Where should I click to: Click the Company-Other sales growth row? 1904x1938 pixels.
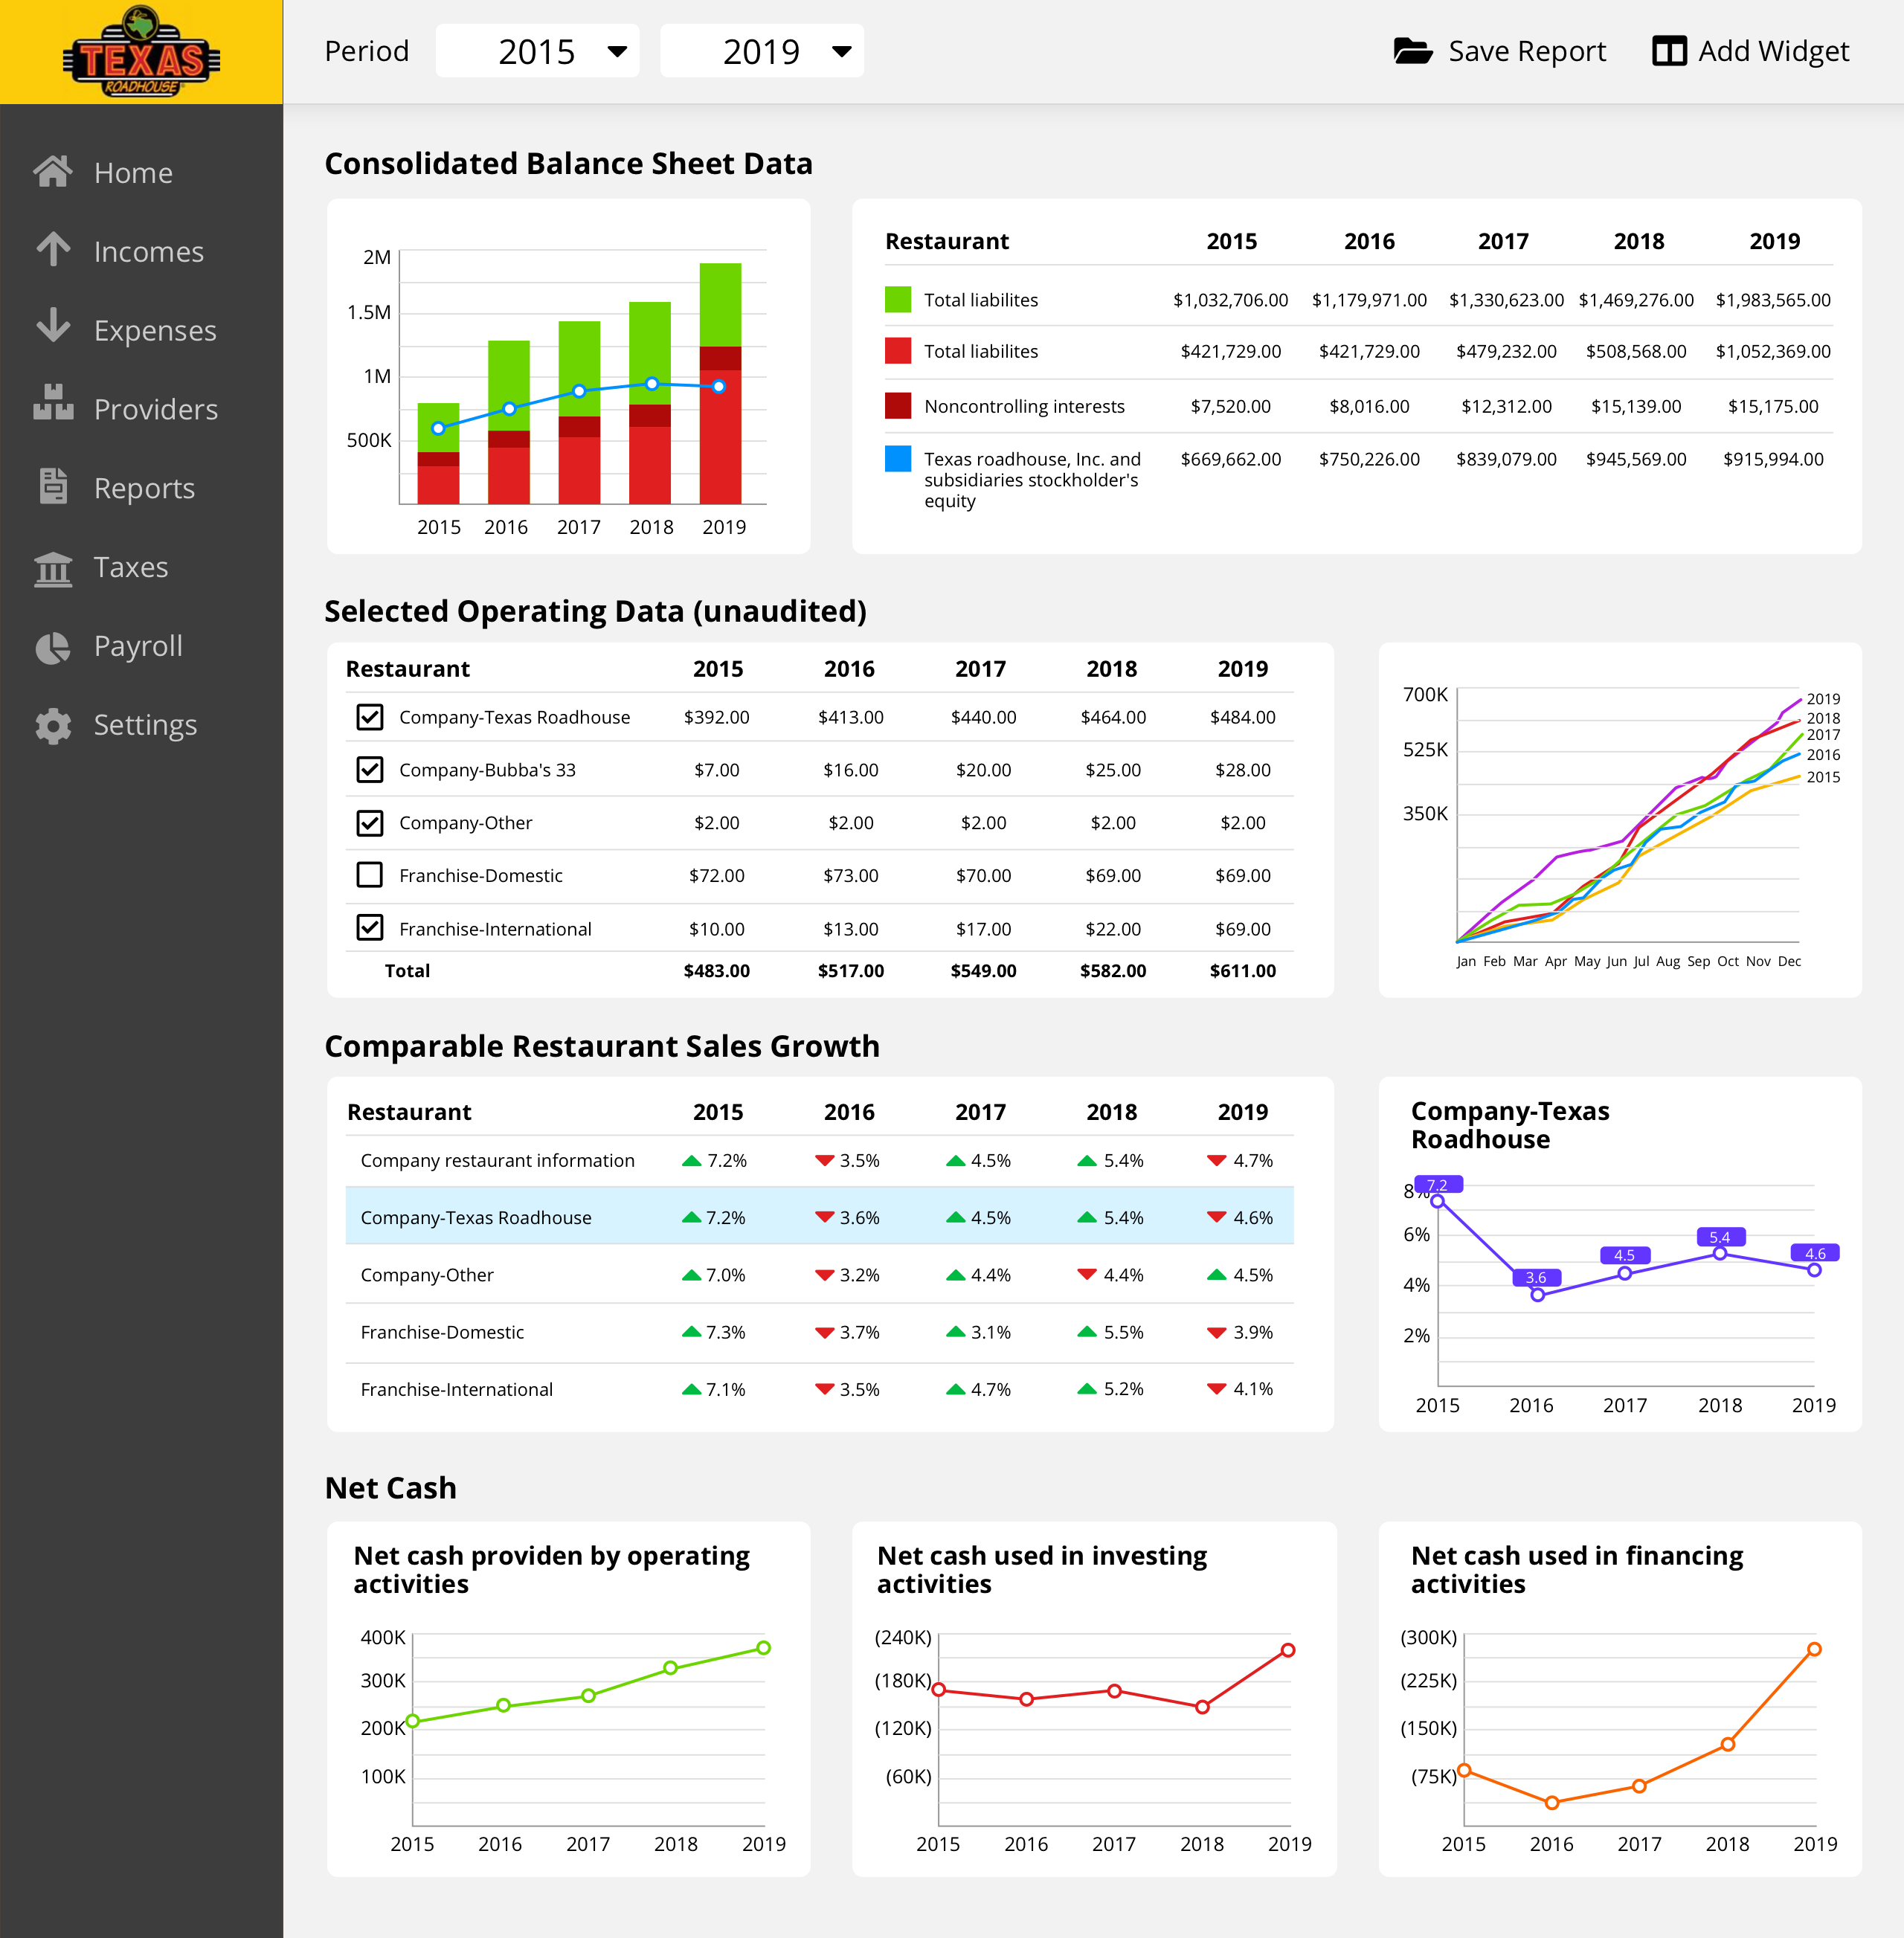[819, 1274]
